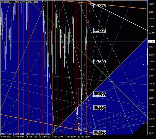
Task: Click the 1.3809 value on price scale
Action: click(x=152, y=26)
